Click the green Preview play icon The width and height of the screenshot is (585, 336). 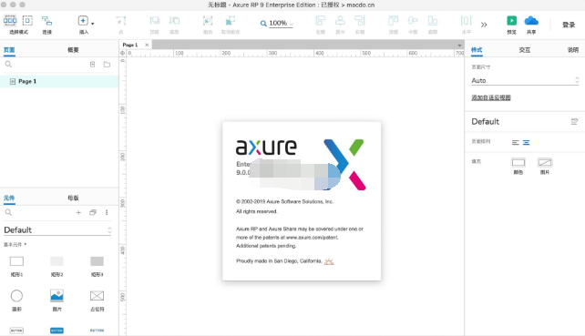pos(511,21)
